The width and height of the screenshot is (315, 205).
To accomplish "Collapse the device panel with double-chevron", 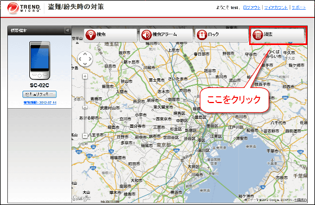I will tap(67, 30).
